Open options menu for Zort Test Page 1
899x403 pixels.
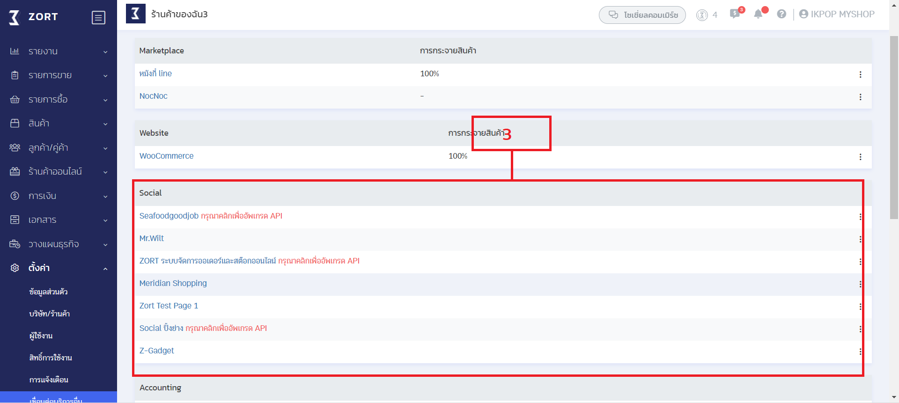[860, 307]
